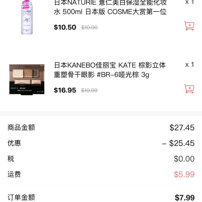The width and height of the screenshot is (202, 202).
Task: Click the crossed-out $10.99 original price
Action: coord(90,28)
